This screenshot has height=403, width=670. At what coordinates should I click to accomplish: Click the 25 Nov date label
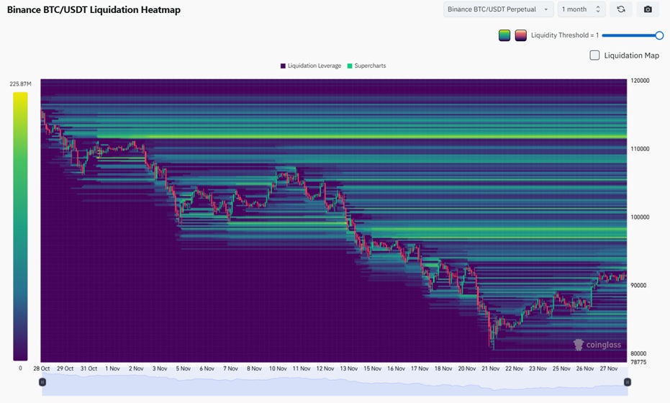(561, 368)
